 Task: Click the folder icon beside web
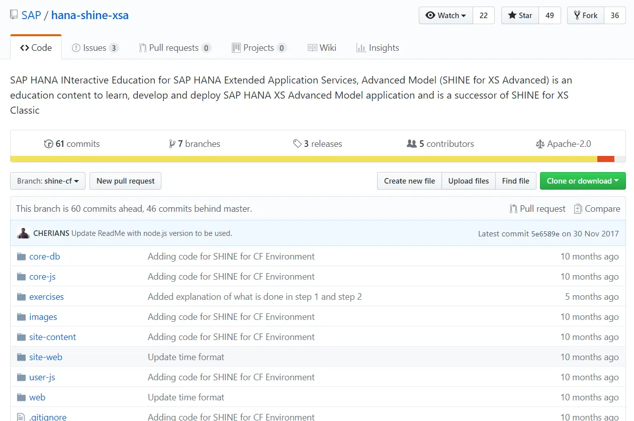point(21,397)
